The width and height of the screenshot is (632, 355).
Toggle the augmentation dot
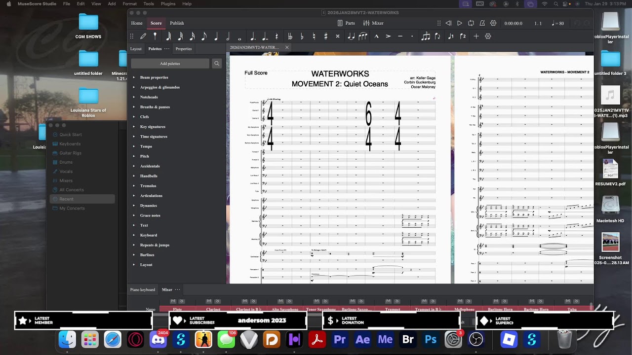253,36
